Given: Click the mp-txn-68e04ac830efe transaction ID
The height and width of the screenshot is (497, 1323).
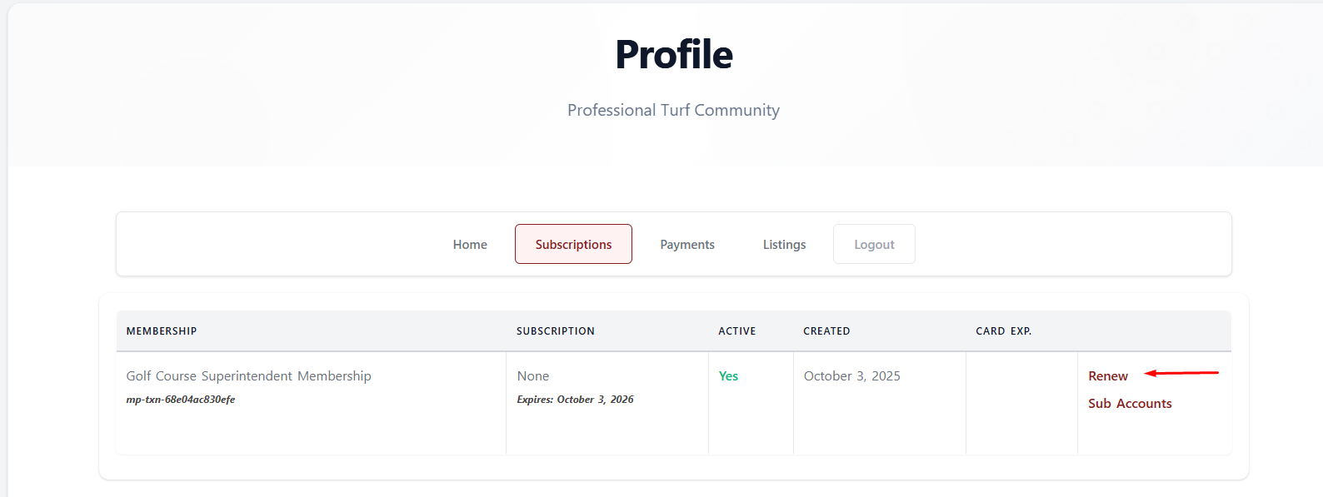Looking at the screenshot, I should pyautogui.click(x=181, y=400).
